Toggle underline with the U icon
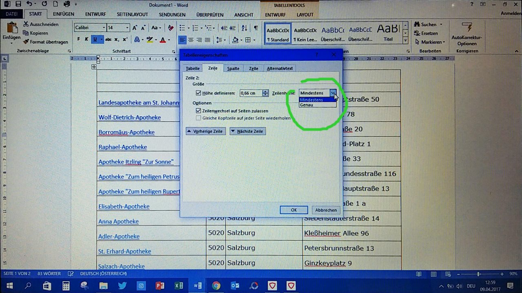The height and width of the screenshot is (293, 522). coord(95,40)
